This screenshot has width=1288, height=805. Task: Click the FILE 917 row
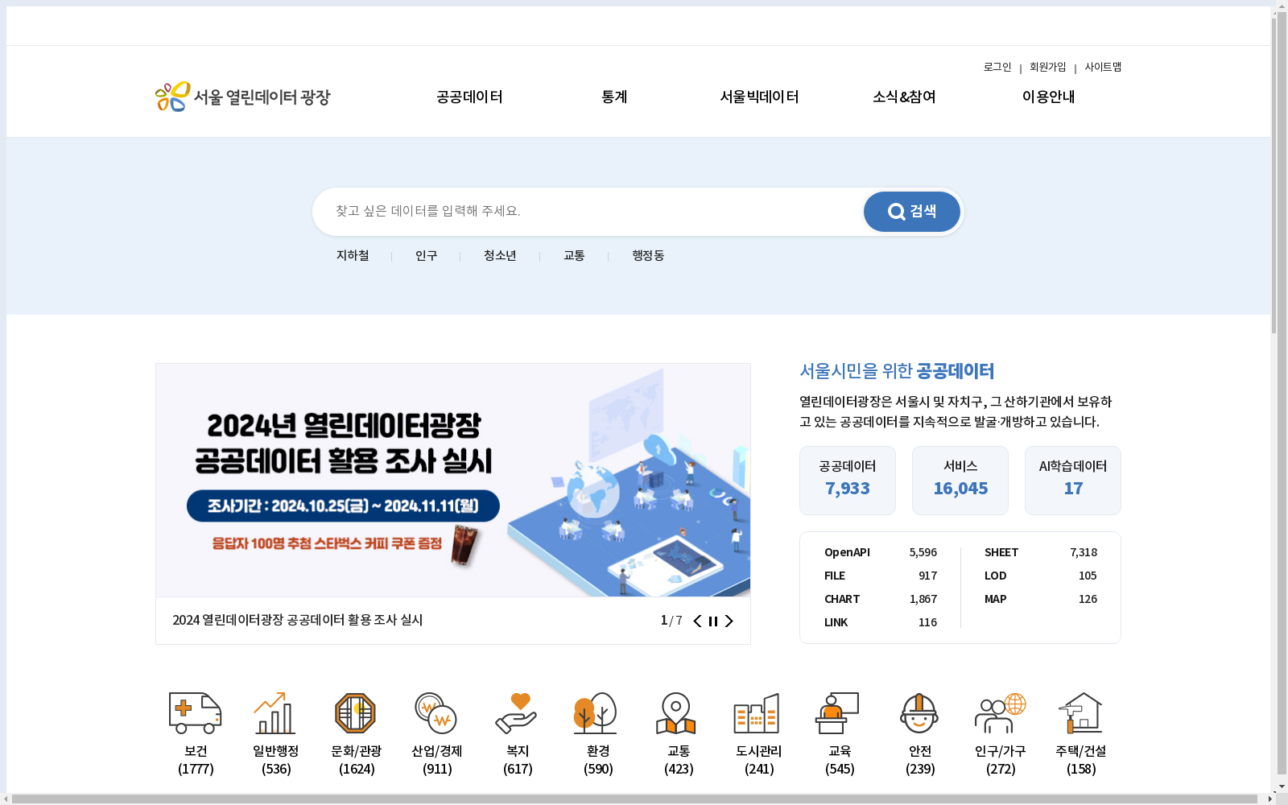tap(881, 576)
